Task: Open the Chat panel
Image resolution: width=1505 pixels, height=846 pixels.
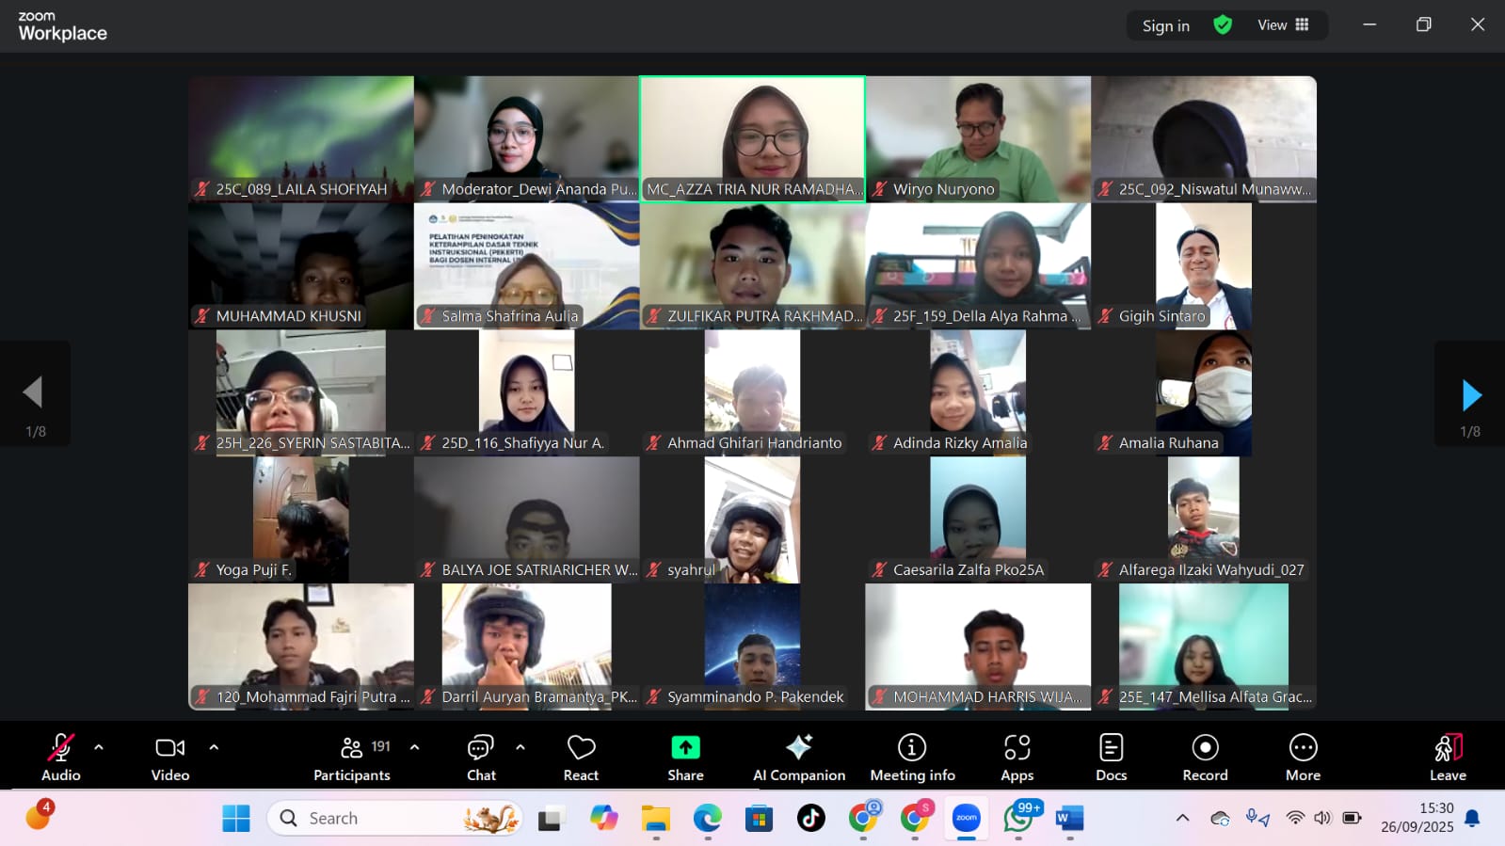Action: [481, 758]
